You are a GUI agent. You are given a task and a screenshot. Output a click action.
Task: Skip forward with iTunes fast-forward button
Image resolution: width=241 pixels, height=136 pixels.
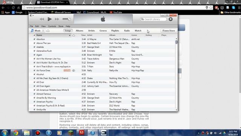tap(57, 19)
